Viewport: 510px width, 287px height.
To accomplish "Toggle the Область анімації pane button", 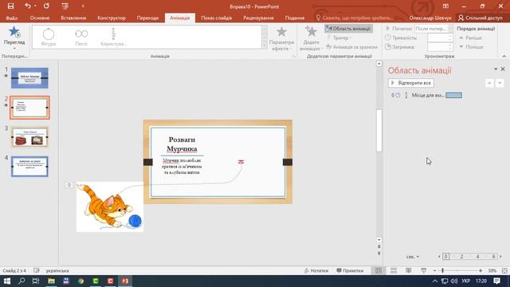I will pos(348,29).
